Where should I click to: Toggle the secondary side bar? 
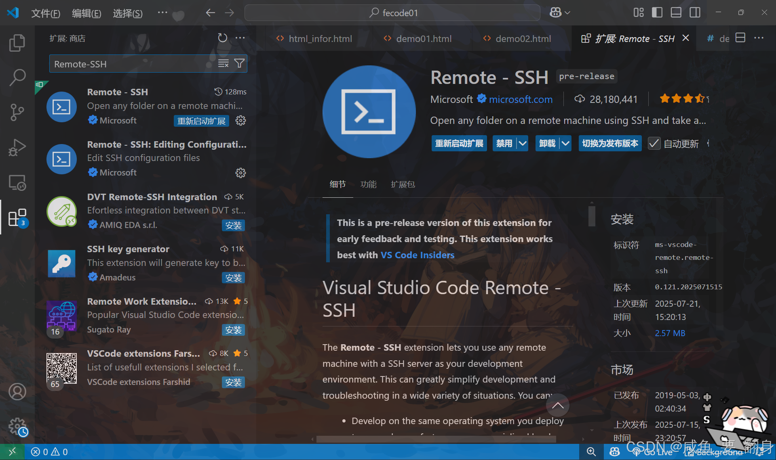click(695, 13)
